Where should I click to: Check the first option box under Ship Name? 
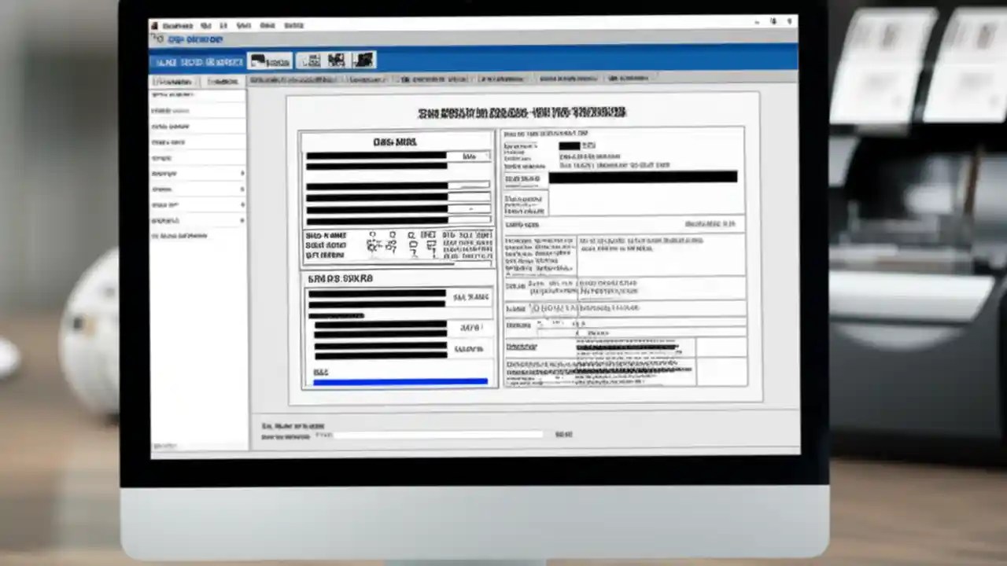[371, 236]
